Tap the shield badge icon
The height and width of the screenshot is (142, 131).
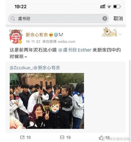tap(56, 35)
